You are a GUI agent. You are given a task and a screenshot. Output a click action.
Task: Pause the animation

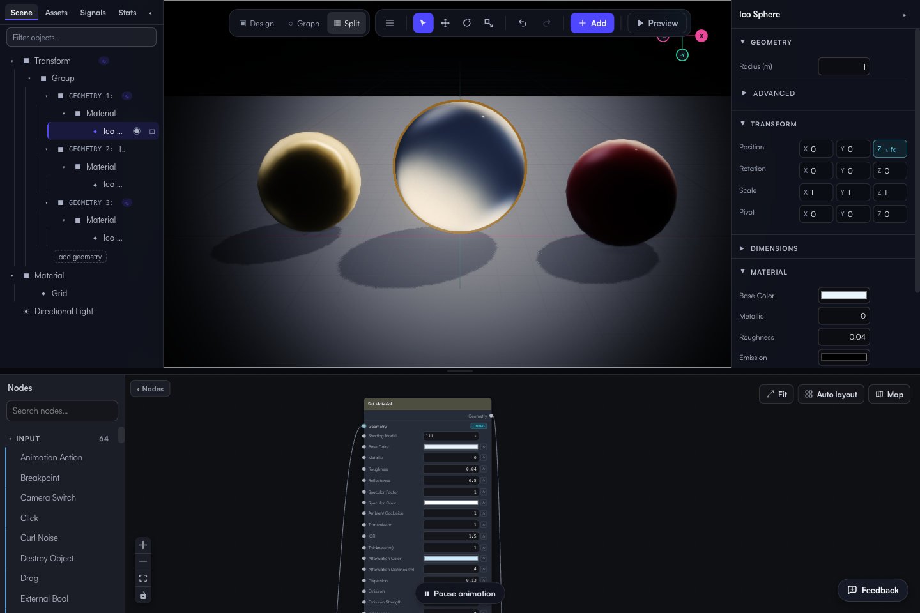click(x=460, y=594)
